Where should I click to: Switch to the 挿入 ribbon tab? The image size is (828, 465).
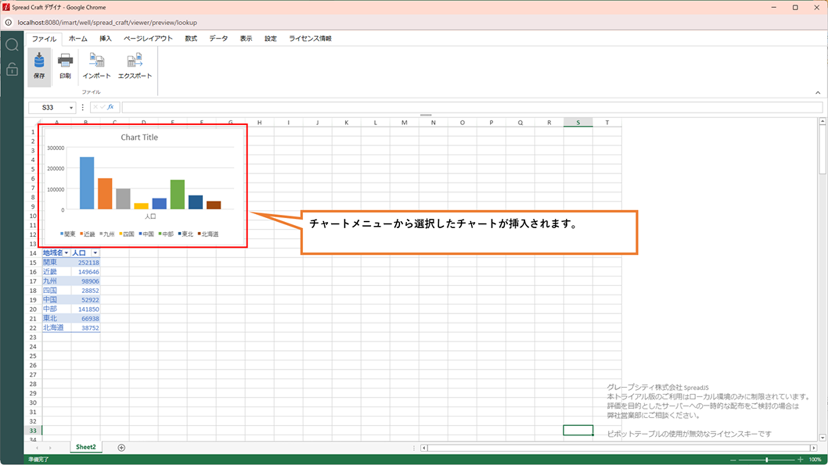pos(105,39)
